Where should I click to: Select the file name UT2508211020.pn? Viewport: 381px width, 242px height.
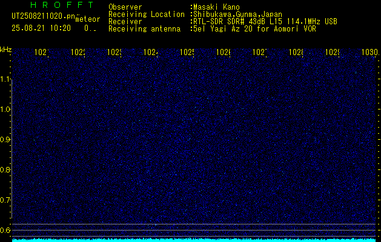click(44, 16)
